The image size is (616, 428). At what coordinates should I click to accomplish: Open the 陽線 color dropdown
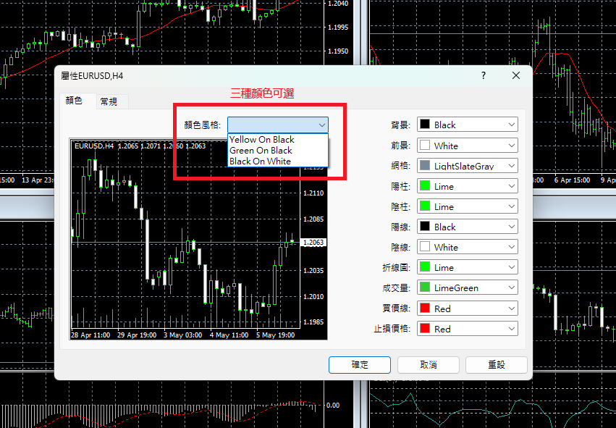468,227
